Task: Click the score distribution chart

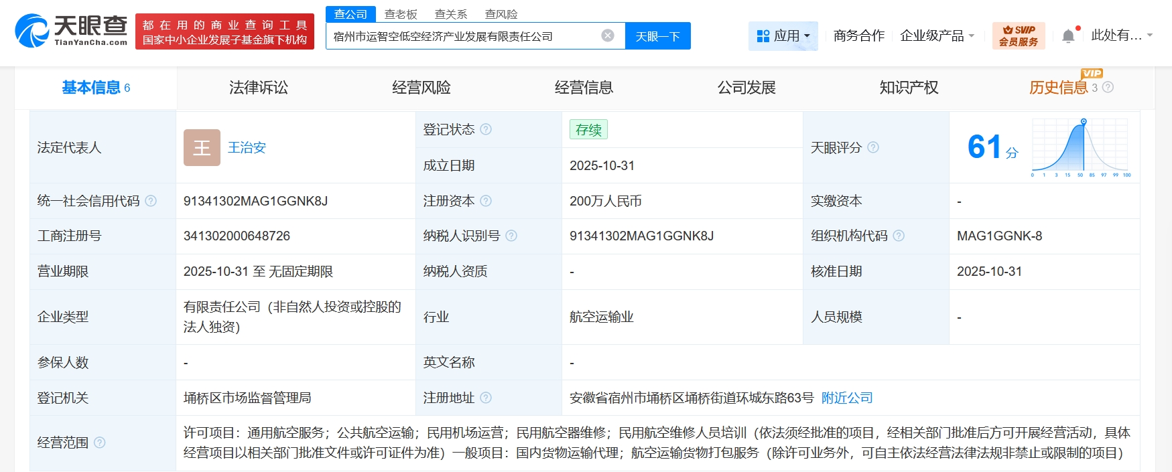Action: tap(1080, 147)
